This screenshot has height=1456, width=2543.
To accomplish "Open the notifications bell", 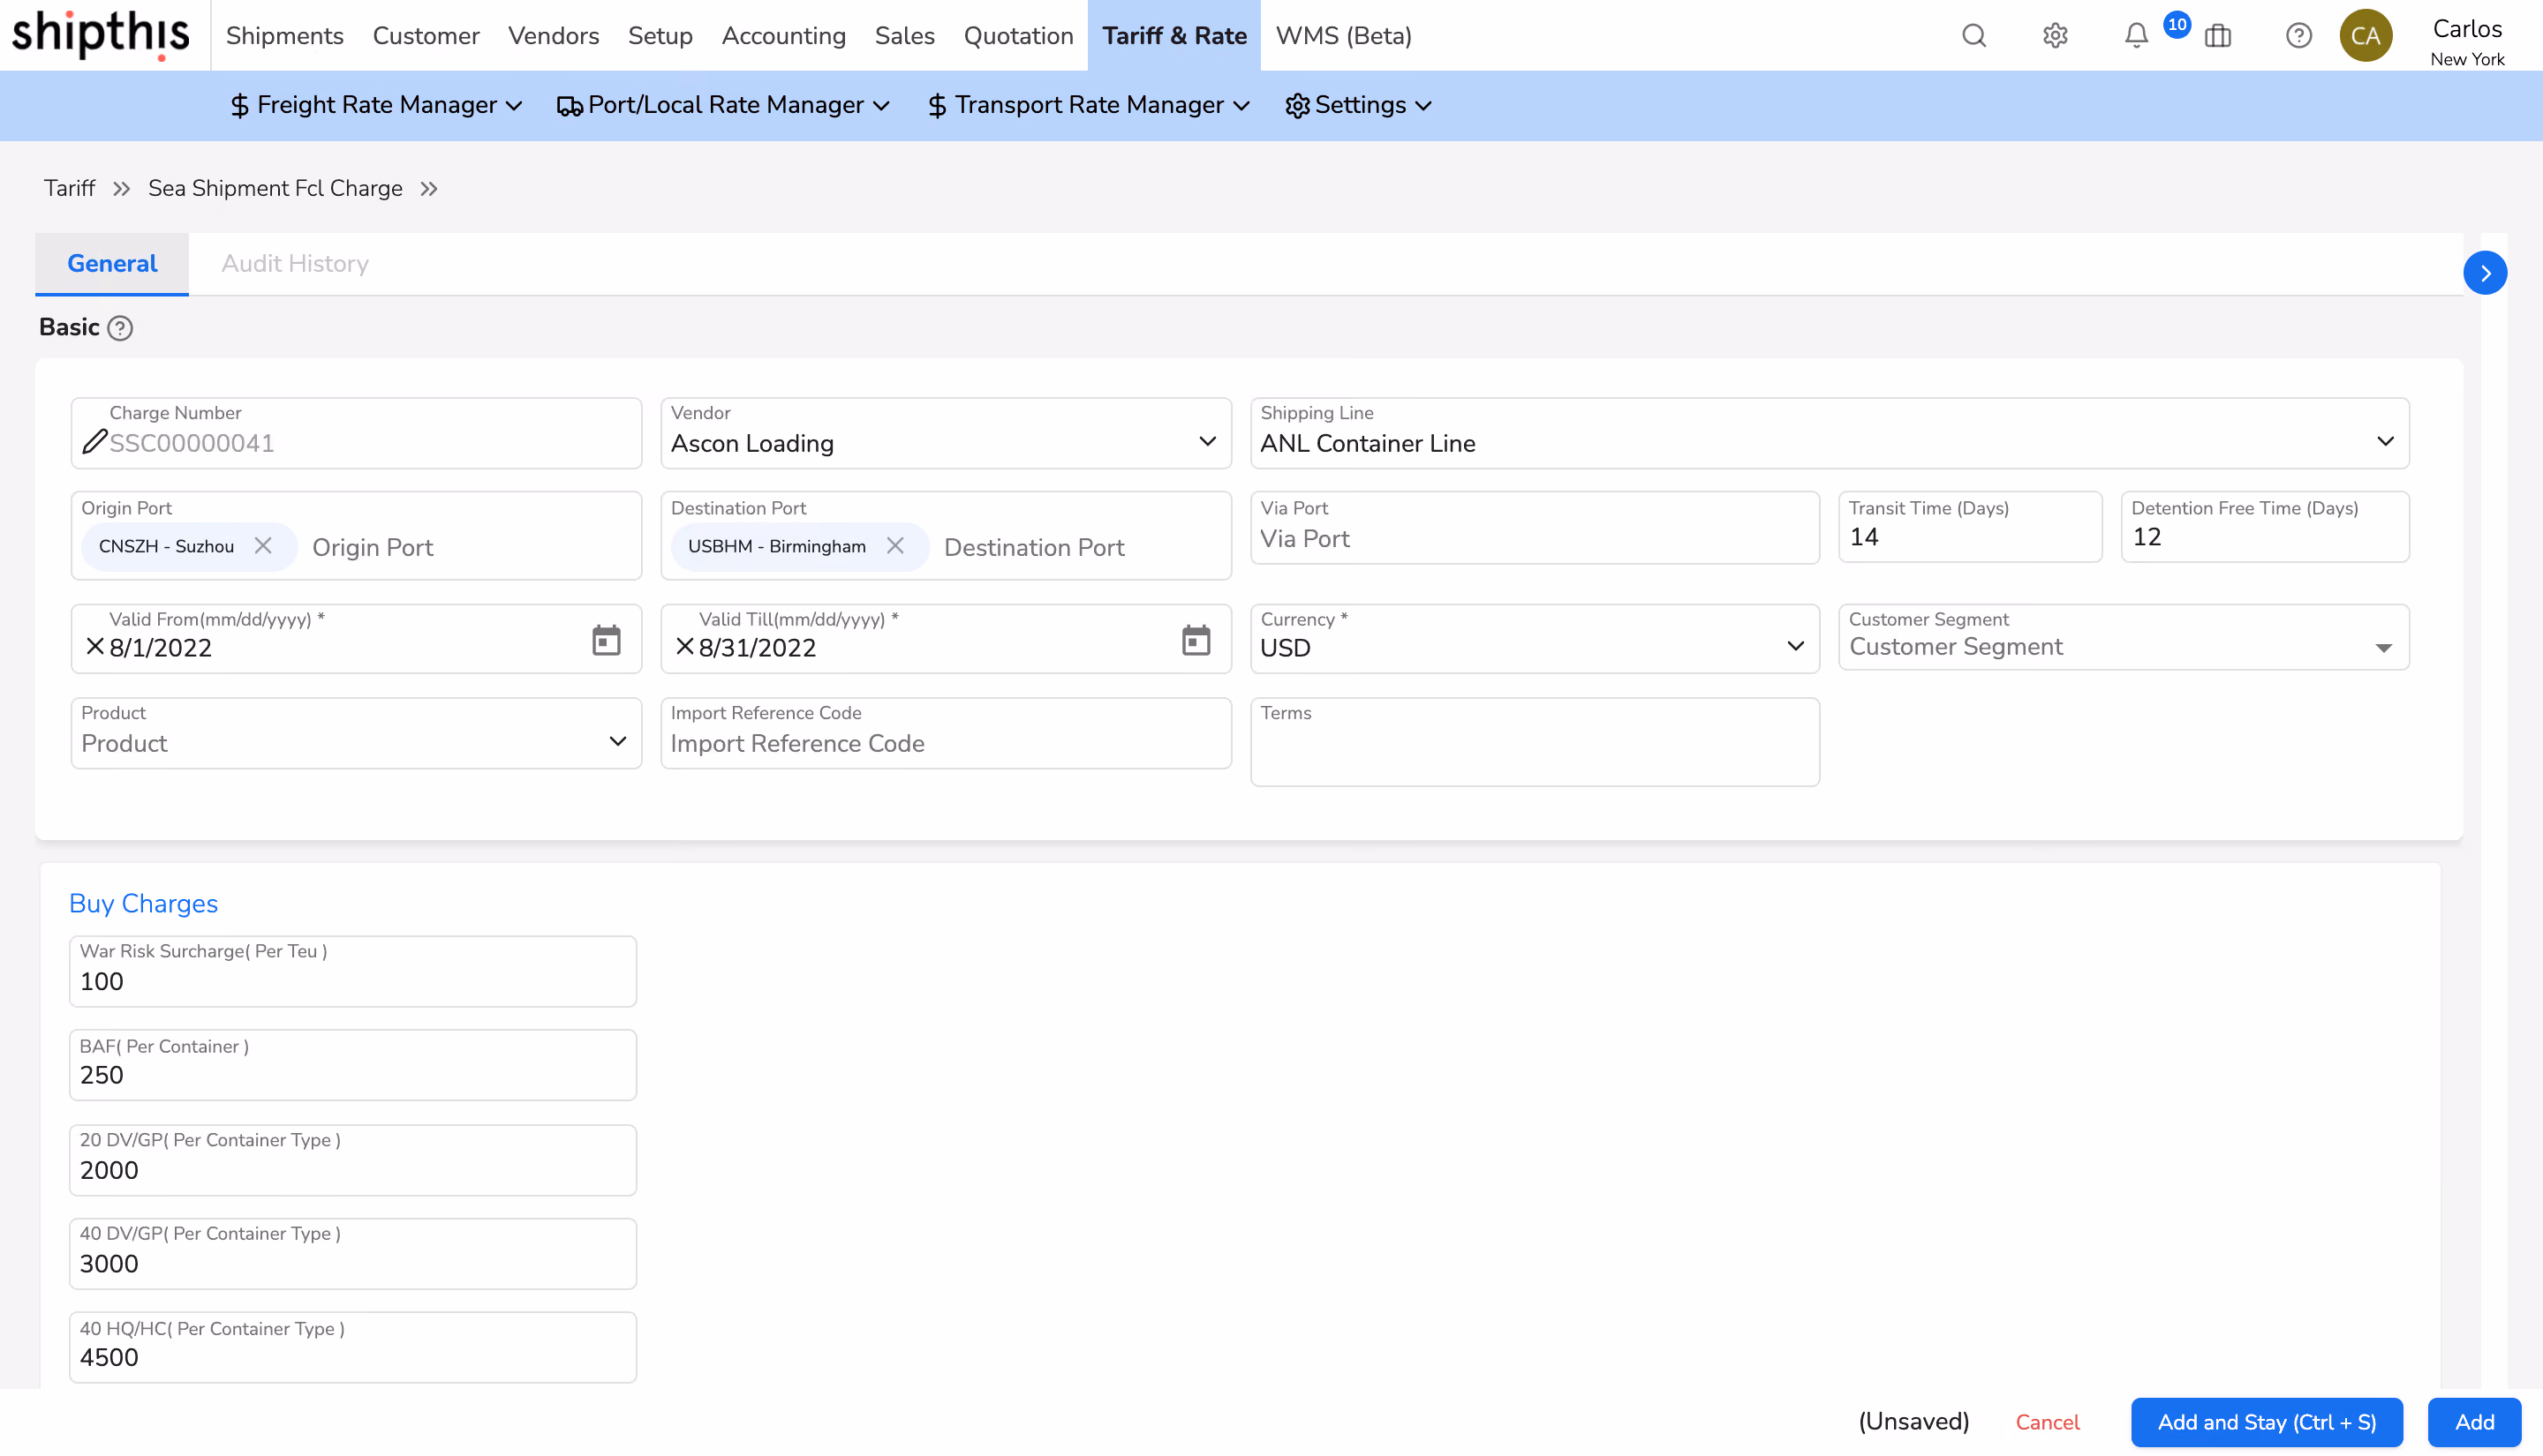I will [x=2136, y=36].
